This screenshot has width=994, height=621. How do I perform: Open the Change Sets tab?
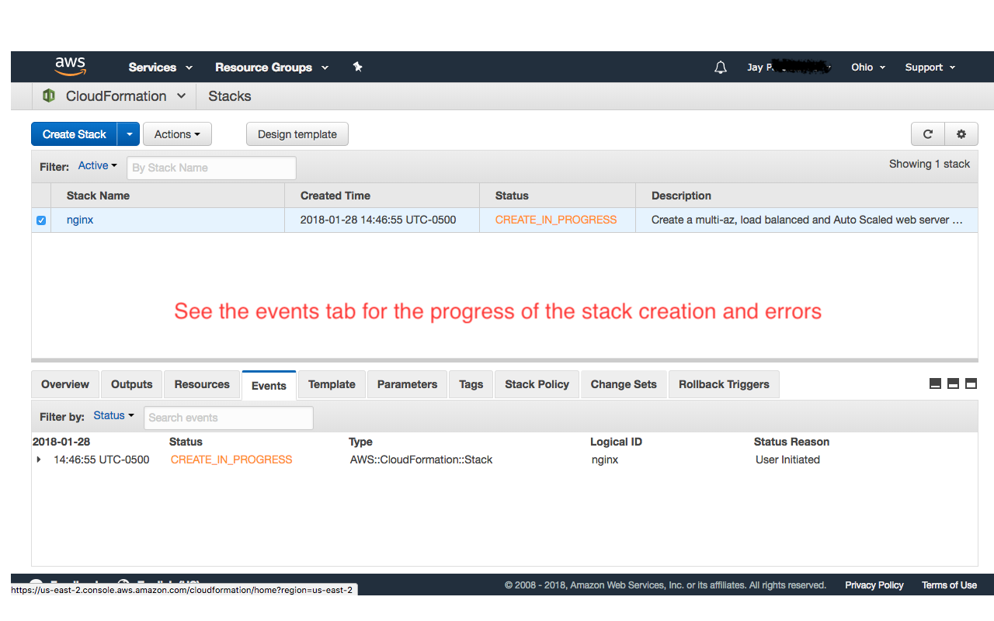click(624, 384)
